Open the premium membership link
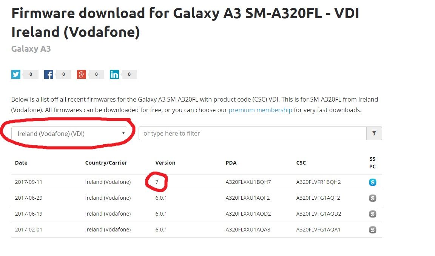Viewport: 435px width, 256px height. pyautogui.click(x=260, y=110)
